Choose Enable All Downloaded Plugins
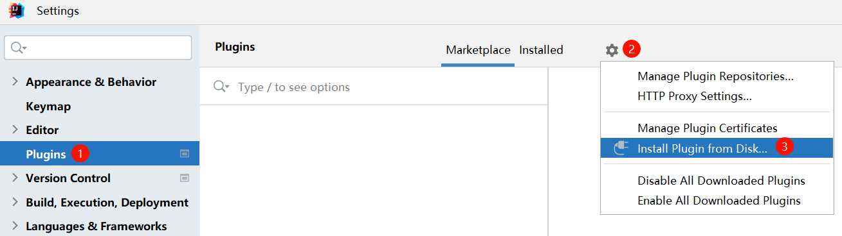This screenshot has width=842, height=236. pos(719,201)
